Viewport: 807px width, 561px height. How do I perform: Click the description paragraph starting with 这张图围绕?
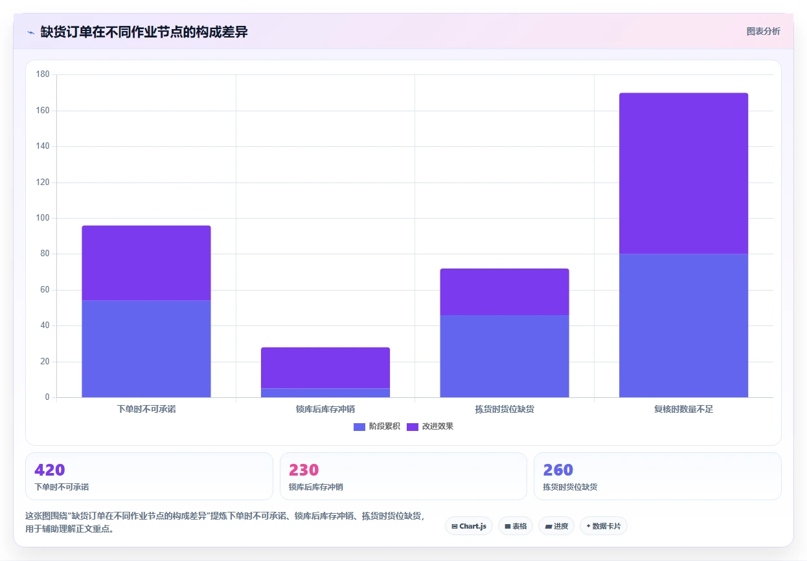[x=225, y=522]
